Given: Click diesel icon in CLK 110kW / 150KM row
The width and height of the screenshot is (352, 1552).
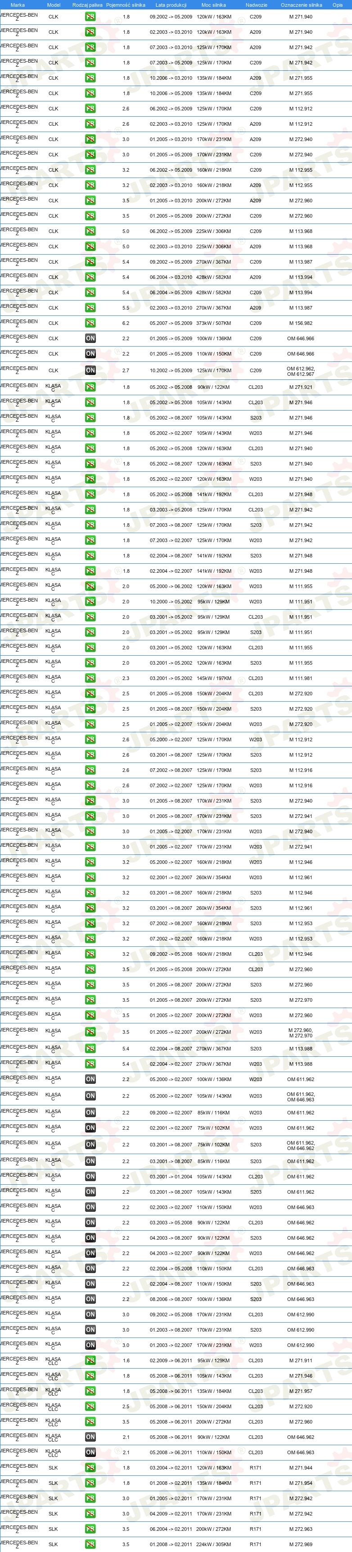Looking at the screenshot, I should (x=90, y=354).
